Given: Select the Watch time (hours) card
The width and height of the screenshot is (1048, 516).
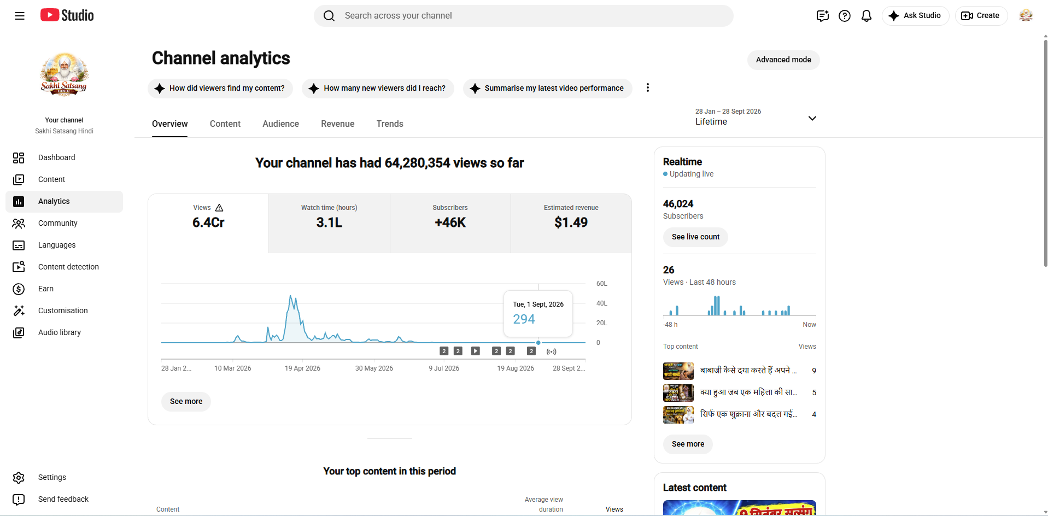Looking at the screenshot, I should pos(329,223).
